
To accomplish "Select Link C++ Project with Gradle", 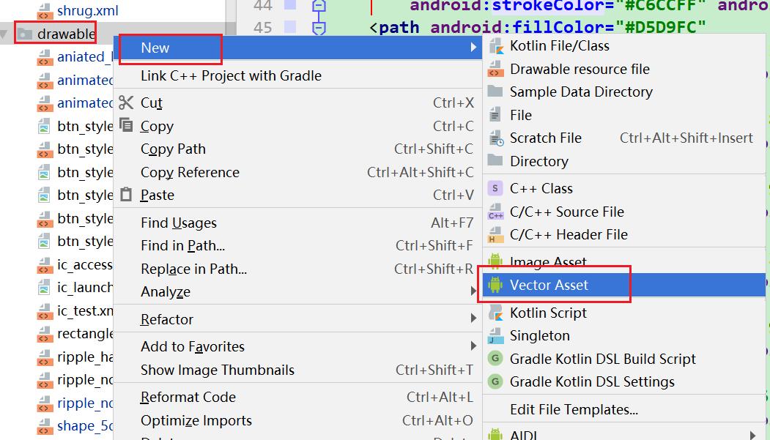I will [231, 76].
